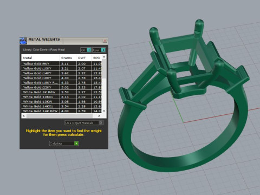Click the Metal Weights scale icon

23,41
